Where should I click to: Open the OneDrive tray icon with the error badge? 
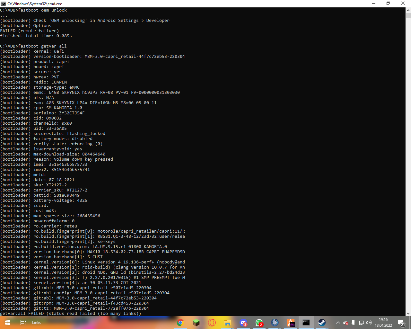click(346, 323)
